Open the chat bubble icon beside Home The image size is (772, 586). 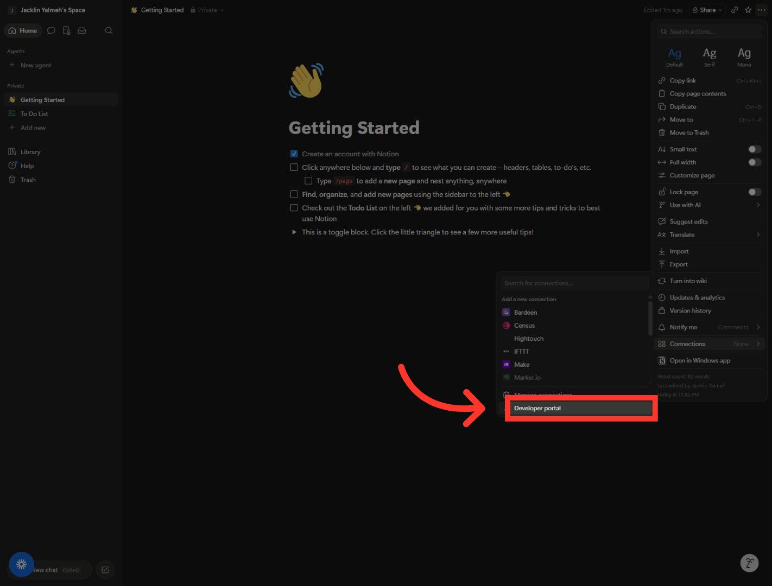[x=51, y=31]
